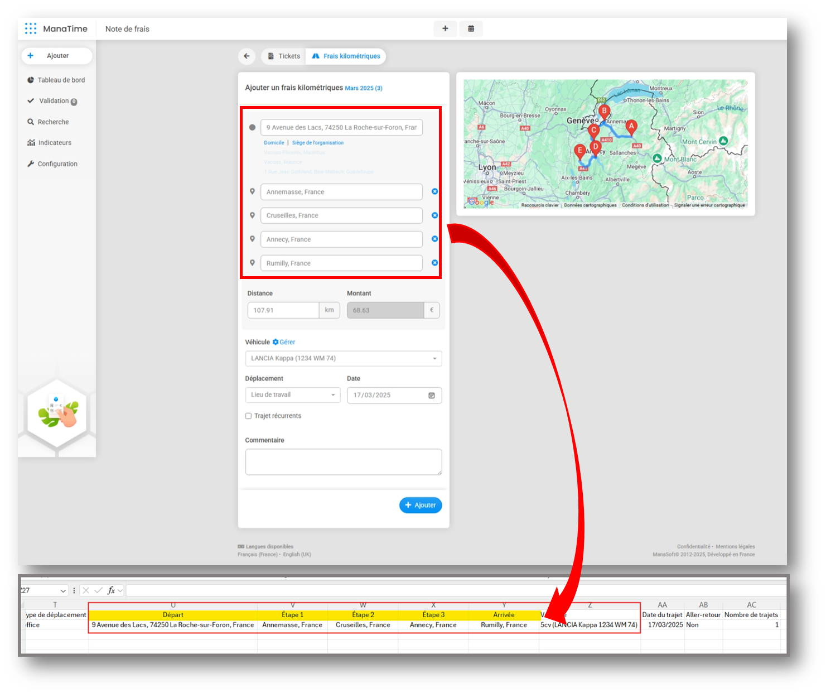Select the Frais kilométriques tab
Screen dimensions: 826x693
tap(346, 56)
